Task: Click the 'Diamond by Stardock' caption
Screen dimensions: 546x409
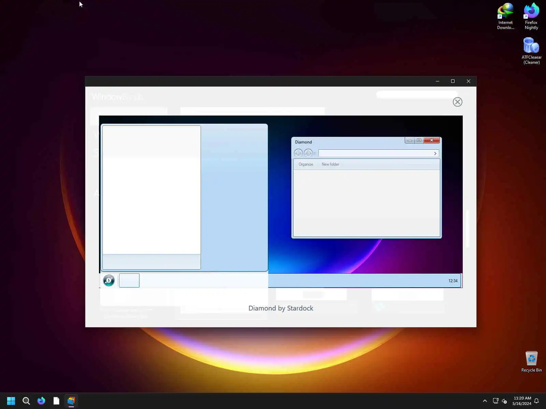Action: click(x=281, y=308)
